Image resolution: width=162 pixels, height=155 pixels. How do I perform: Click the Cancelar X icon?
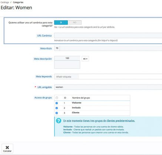click(7, 147)
